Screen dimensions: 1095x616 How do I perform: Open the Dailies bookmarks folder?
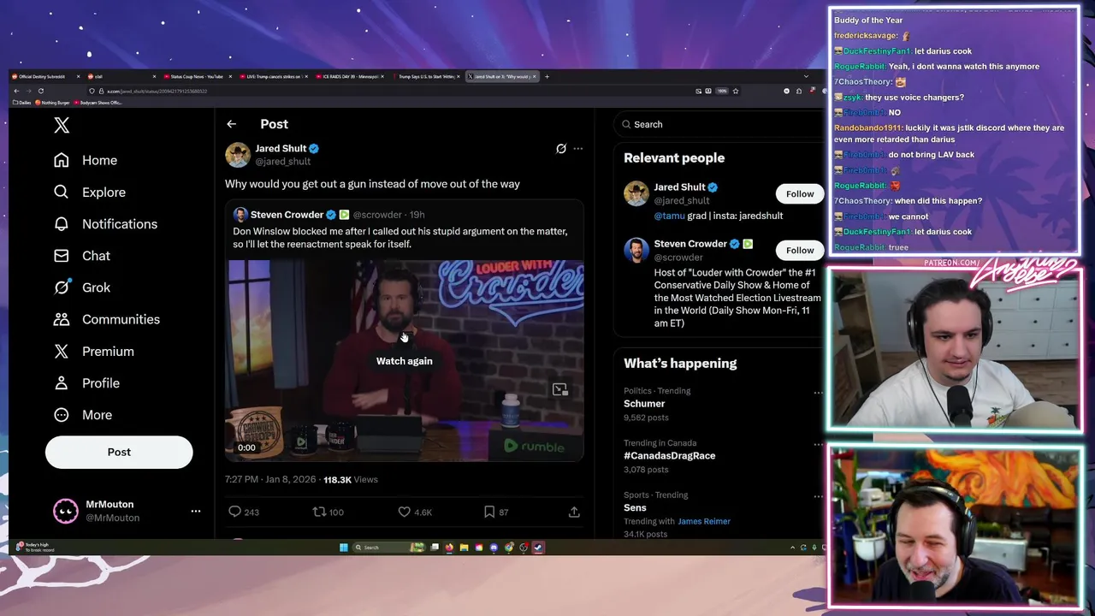pos(22,103)
